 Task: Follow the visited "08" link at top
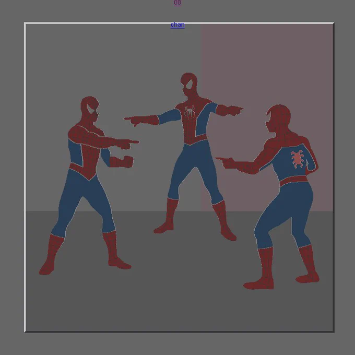(177, 3)
